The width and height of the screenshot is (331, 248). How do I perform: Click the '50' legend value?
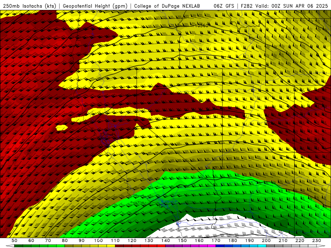[x=14, y=241]
